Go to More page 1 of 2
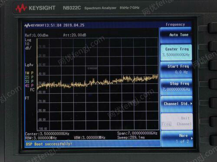 (177, 139)
